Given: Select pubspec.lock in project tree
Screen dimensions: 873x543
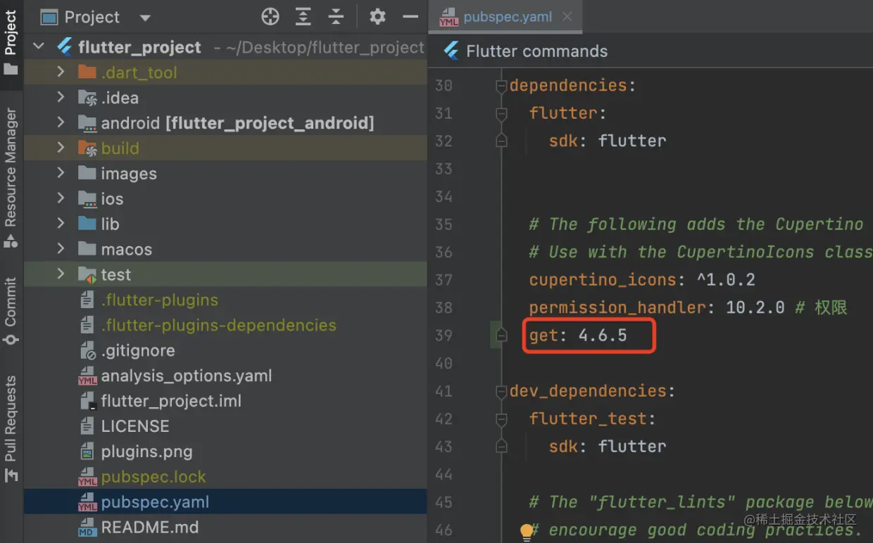Looking at the screenshot, I should 153,477.
